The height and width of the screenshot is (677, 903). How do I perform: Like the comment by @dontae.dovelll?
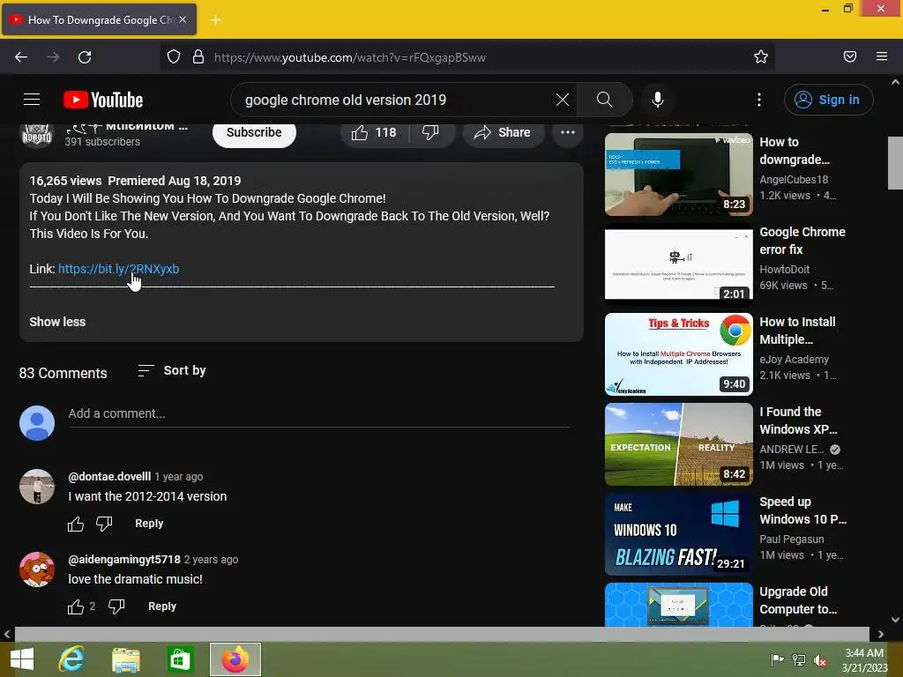point(76,524)
